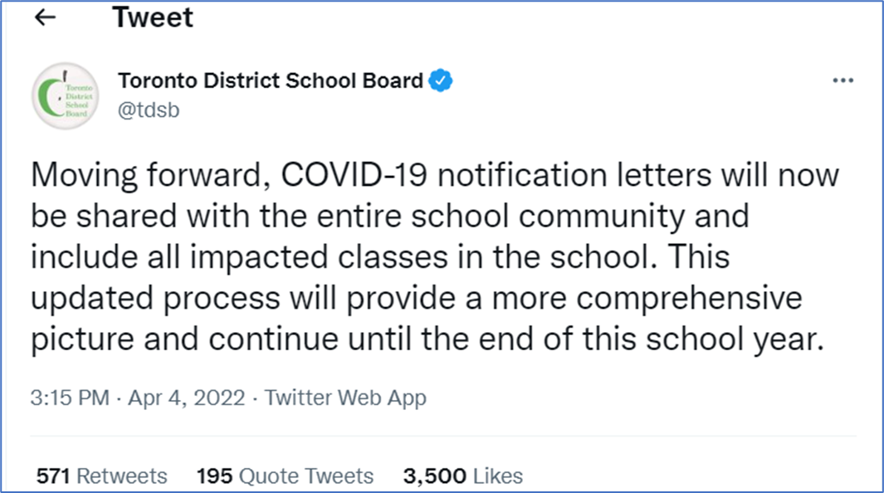View the Retweets list label
Screen dimensions: 884x493
[x=122, y=476]
